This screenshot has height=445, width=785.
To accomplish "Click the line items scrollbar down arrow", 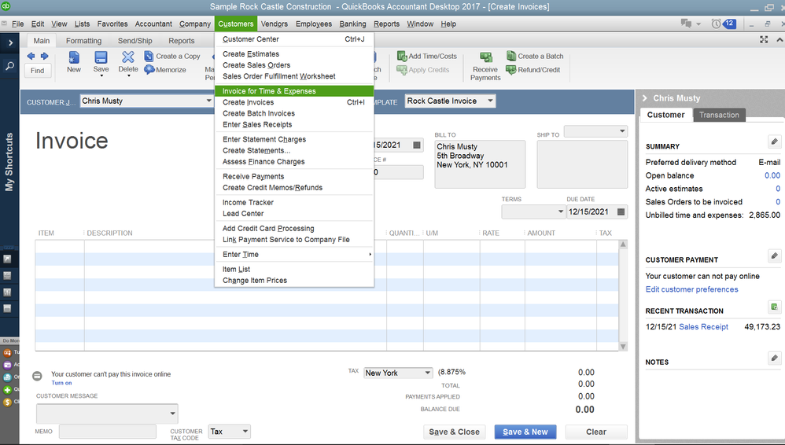I will click(623, 346).
